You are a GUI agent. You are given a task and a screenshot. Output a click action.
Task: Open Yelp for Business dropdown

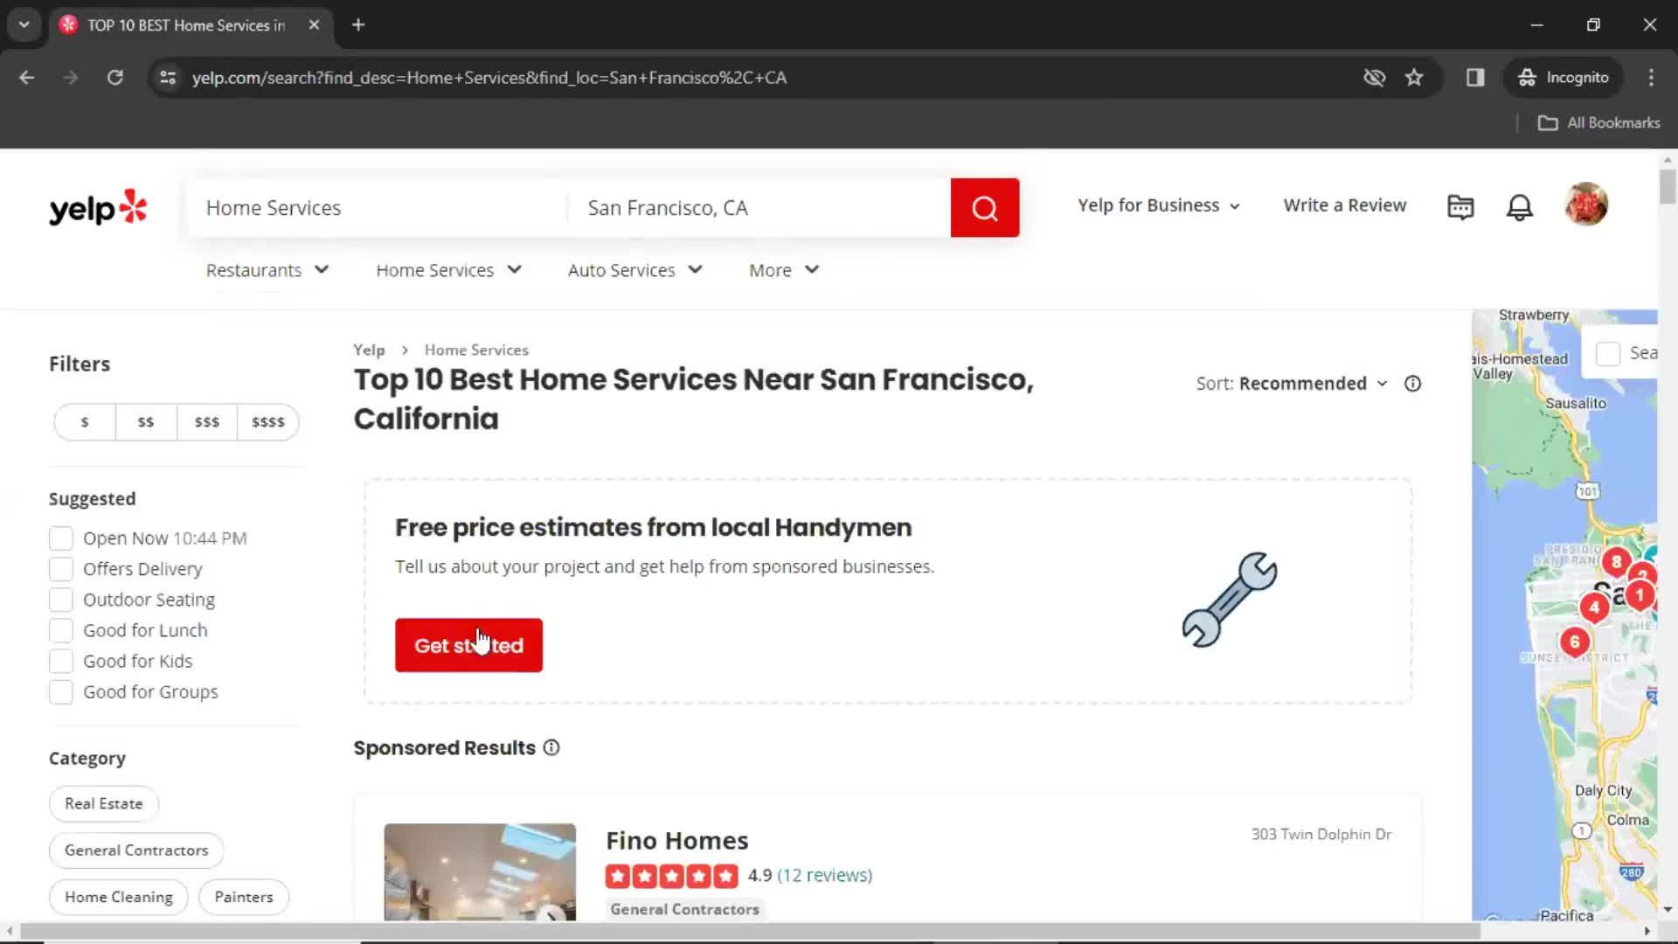coord(1159,205)
